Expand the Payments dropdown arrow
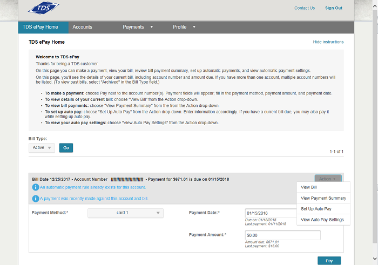This screenshot has width=378, height=265. pos(152,27)
